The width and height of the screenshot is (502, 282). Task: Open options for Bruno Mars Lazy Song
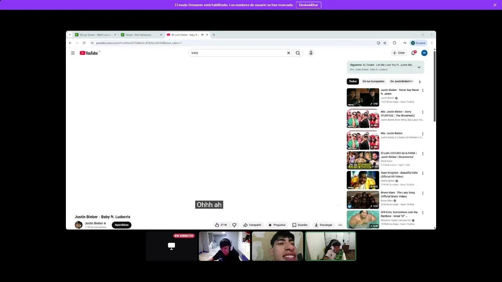[422, 193]
